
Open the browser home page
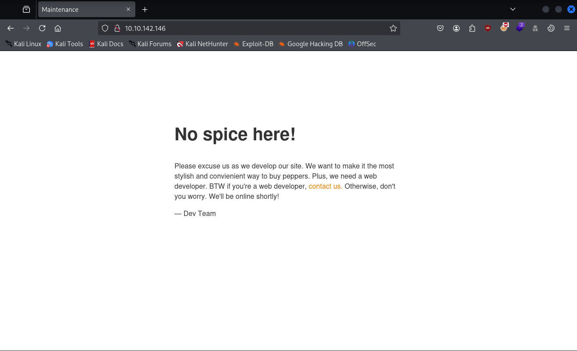(58, 28)
